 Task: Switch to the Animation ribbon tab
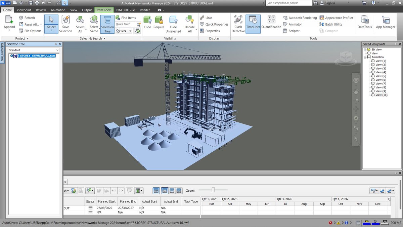(58, 10)
